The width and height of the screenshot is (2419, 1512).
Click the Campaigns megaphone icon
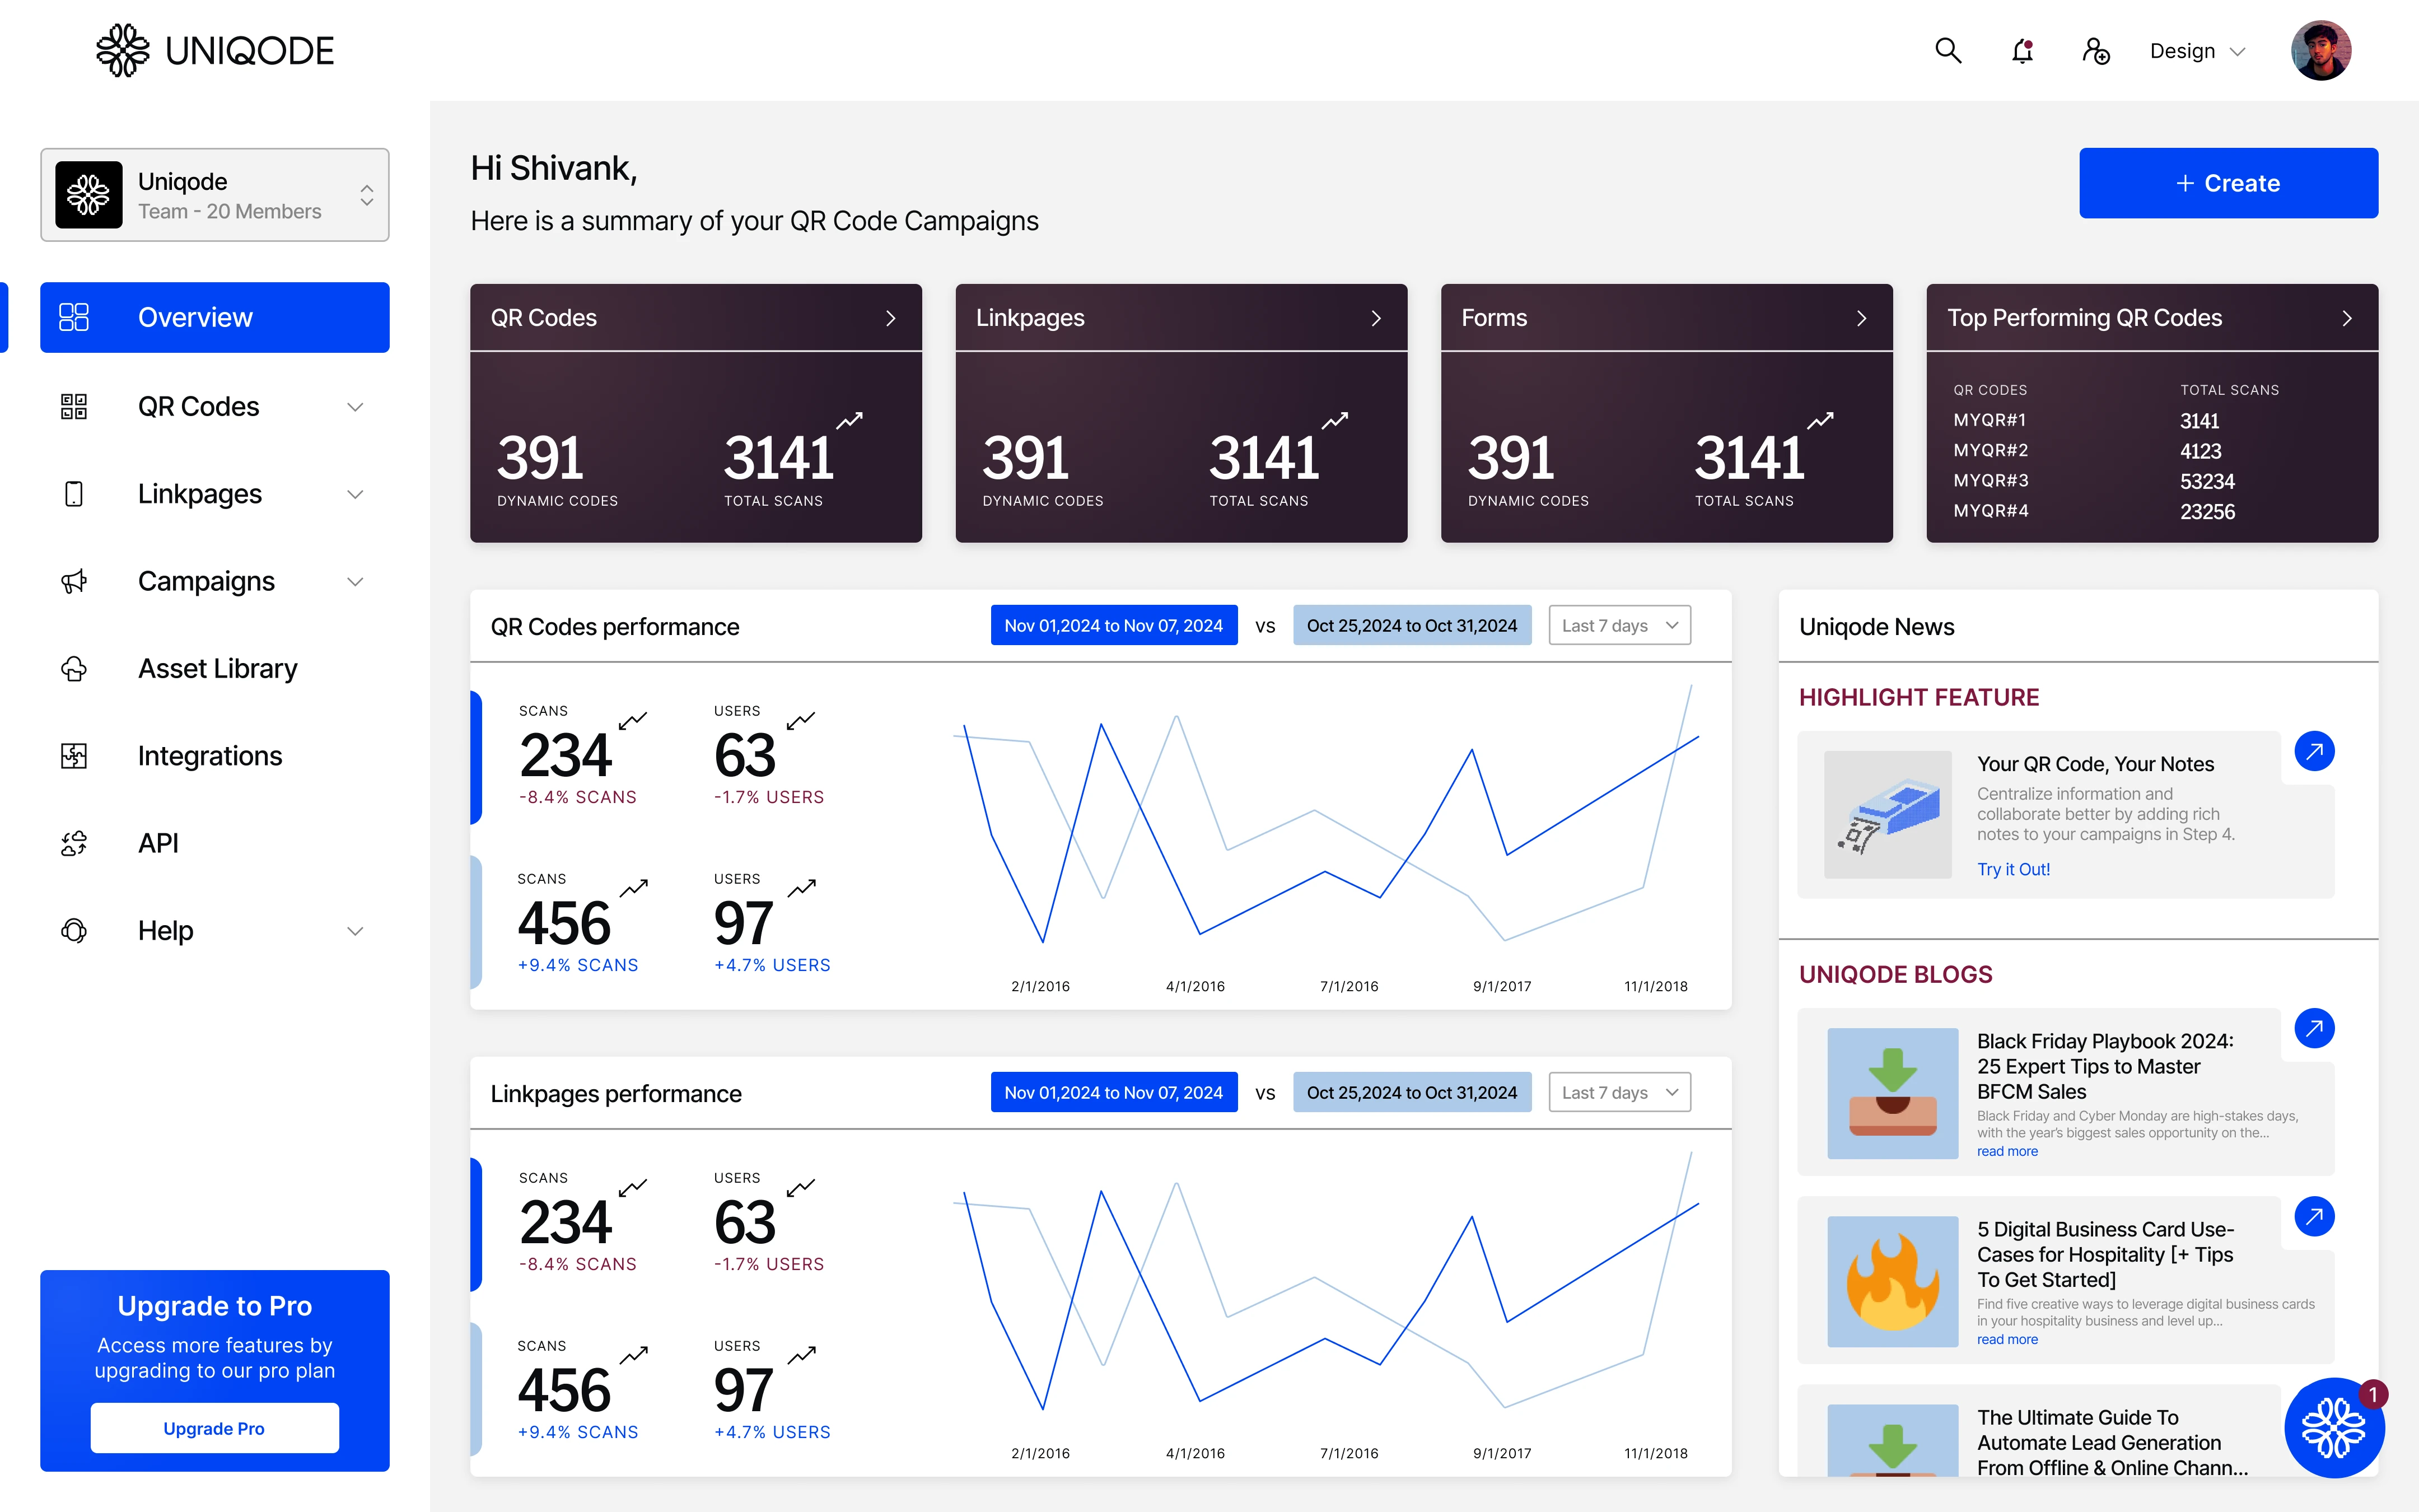74,581
